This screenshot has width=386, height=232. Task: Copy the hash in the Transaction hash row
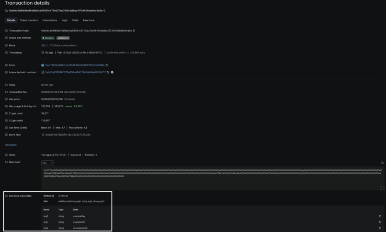click(134, 31)
